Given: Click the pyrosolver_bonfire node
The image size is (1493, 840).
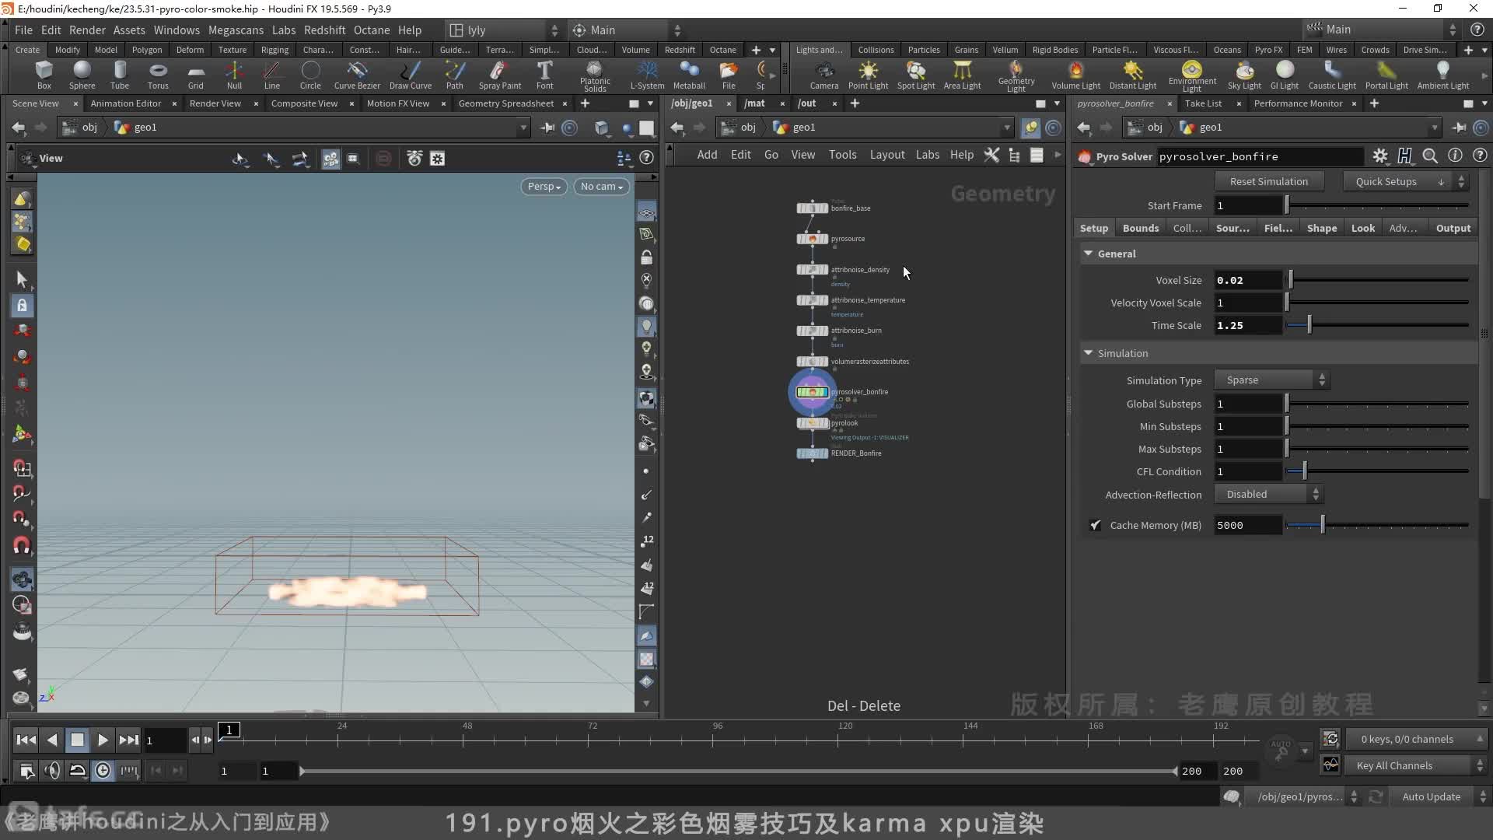Looking at the screenshot, I should (x=812, y=392).
